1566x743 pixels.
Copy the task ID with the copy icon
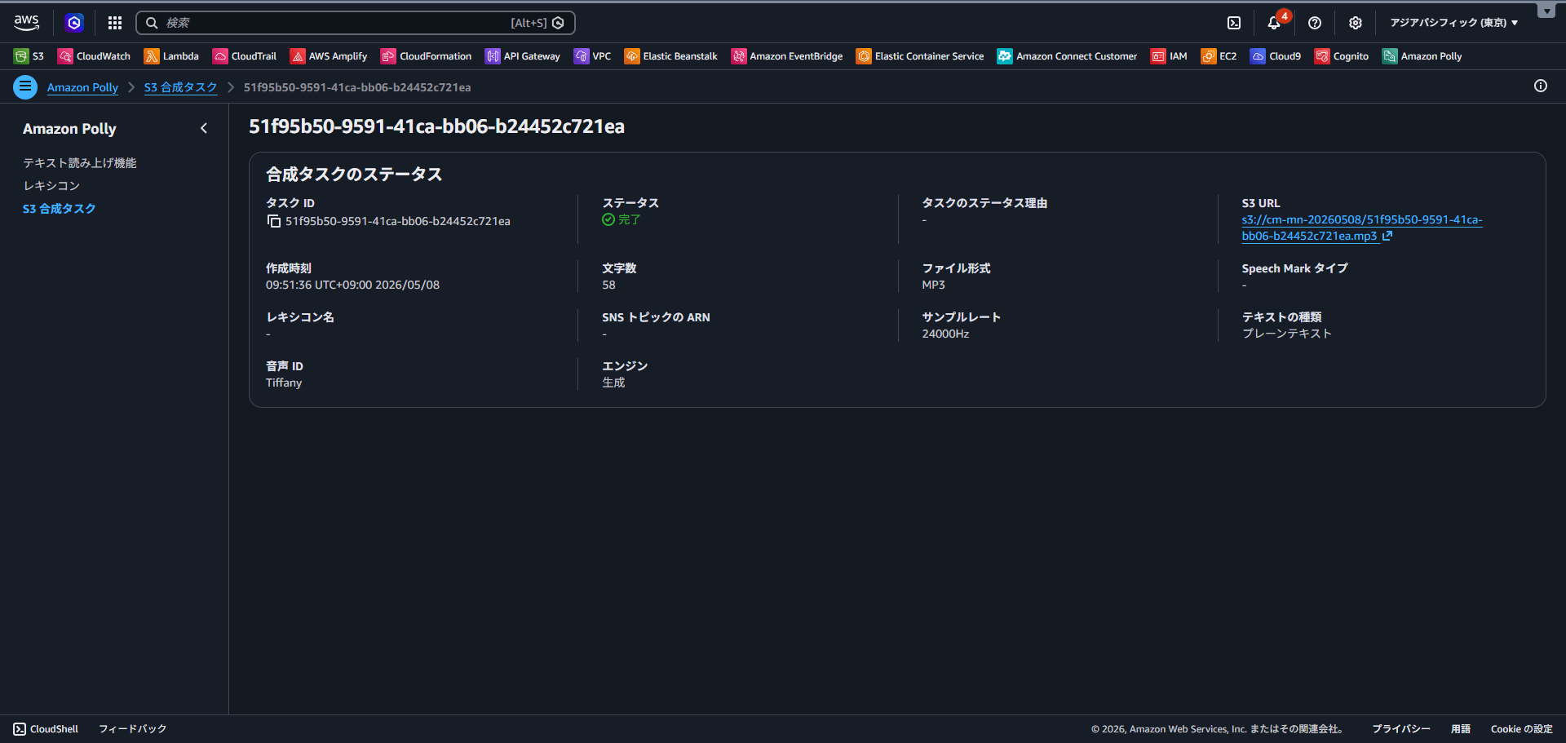pos(274,221)
